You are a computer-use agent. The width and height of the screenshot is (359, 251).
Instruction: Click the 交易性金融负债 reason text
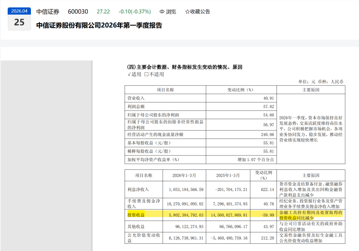tap(311, 238)
